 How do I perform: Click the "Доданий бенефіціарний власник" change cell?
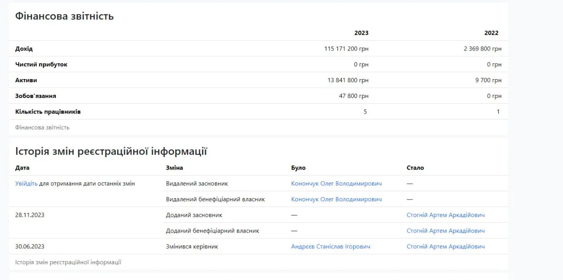[213, 231]
